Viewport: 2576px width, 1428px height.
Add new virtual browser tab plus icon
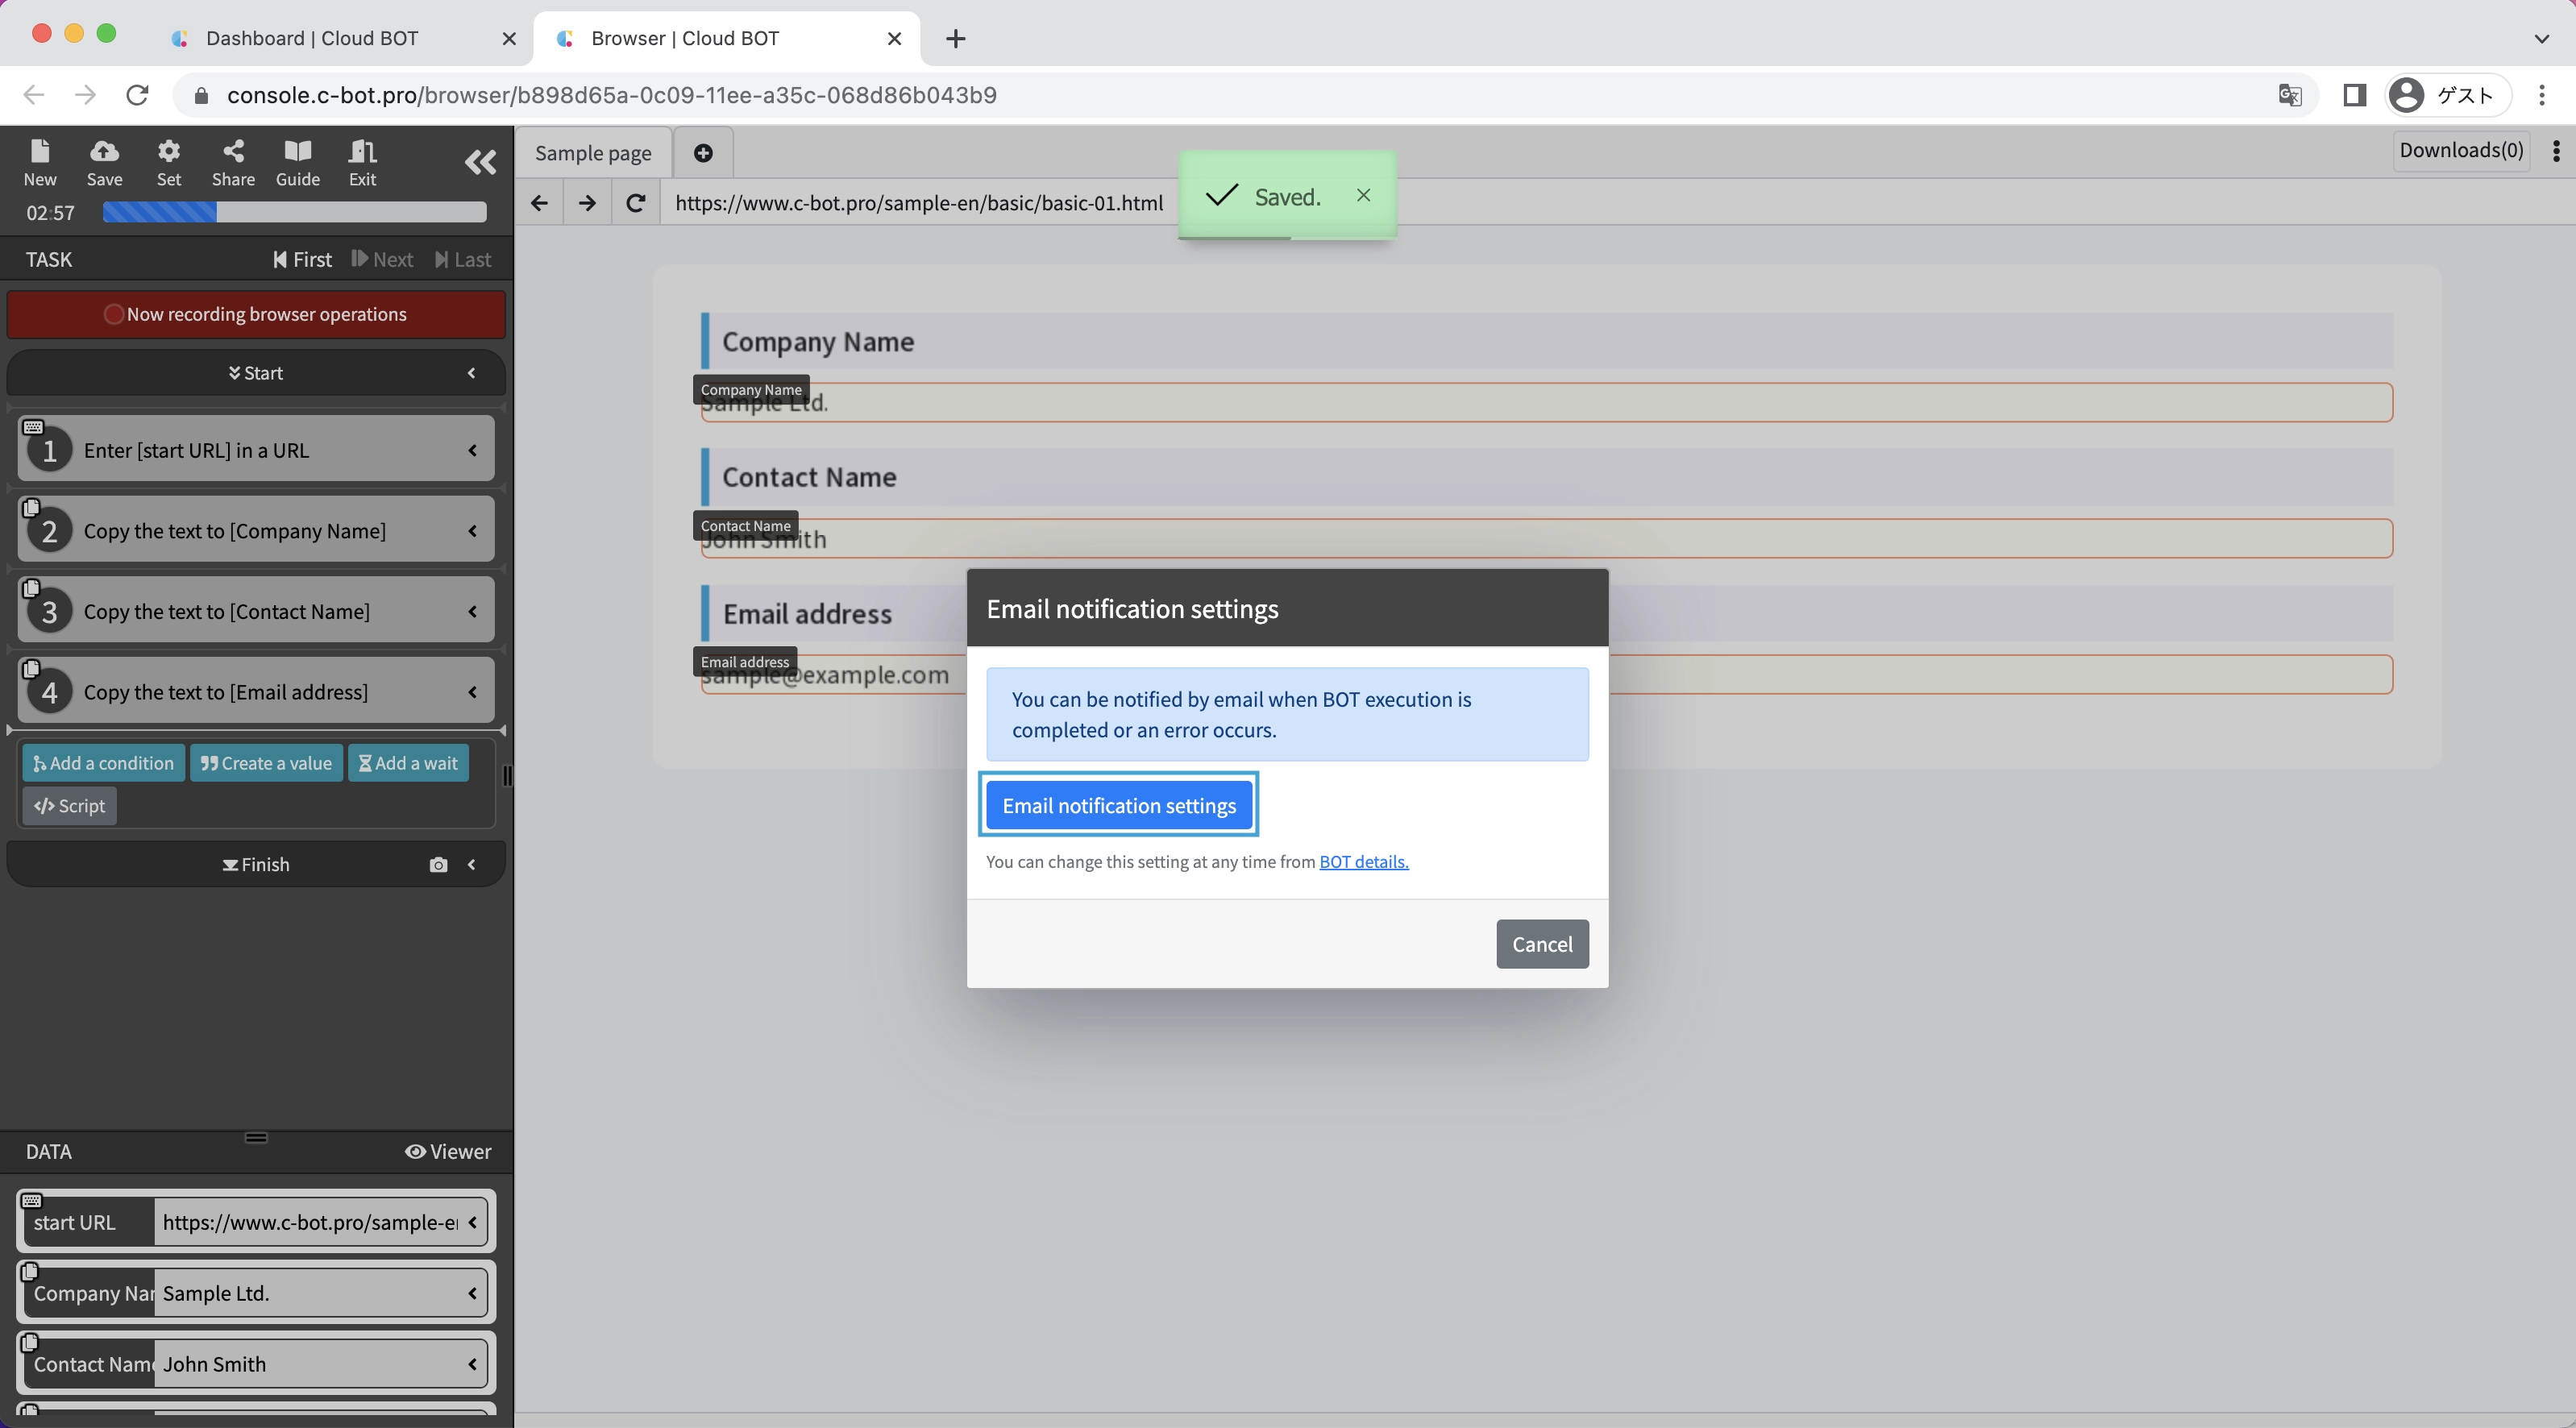coord(703,152)
